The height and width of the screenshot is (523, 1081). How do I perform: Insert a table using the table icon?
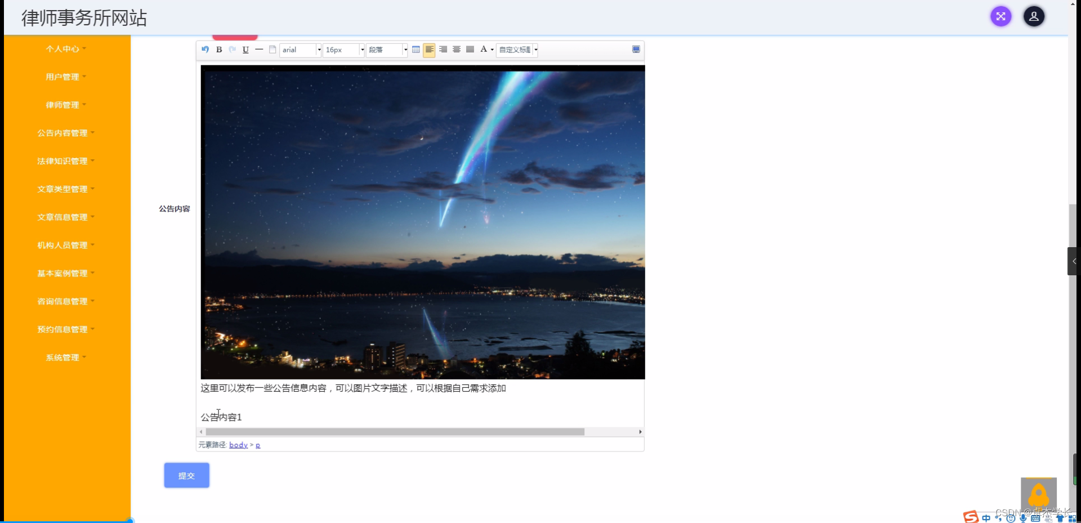tap(416, 50)
